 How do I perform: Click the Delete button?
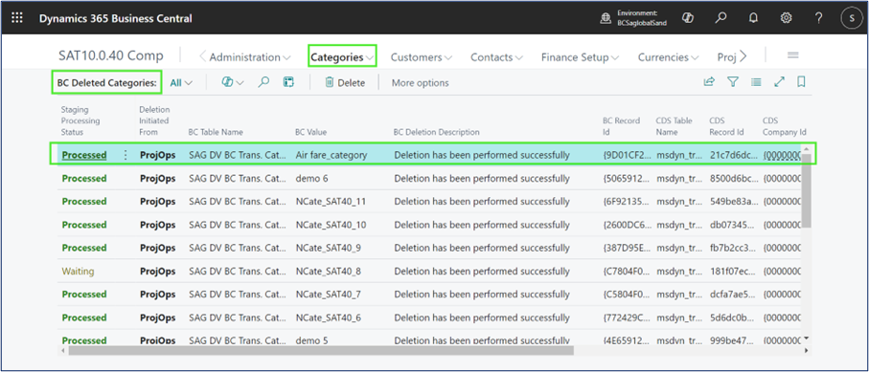pyautogui.click(x=345, y=82)
